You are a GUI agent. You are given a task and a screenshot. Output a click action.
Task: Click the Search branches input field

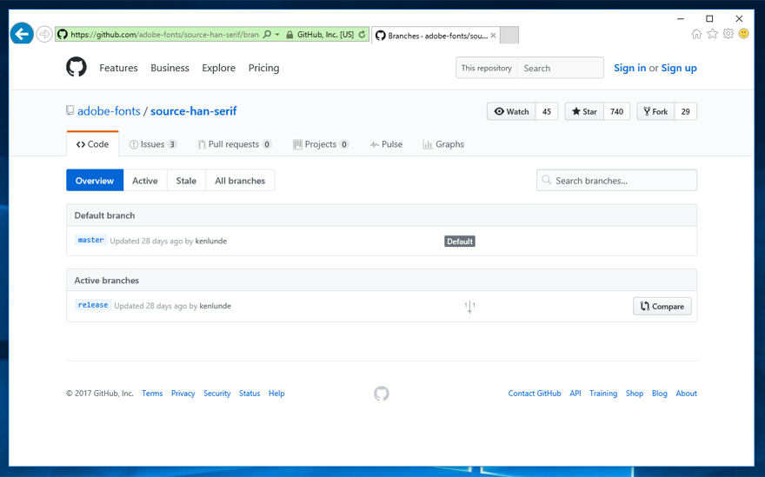click(x=616, y=181)
